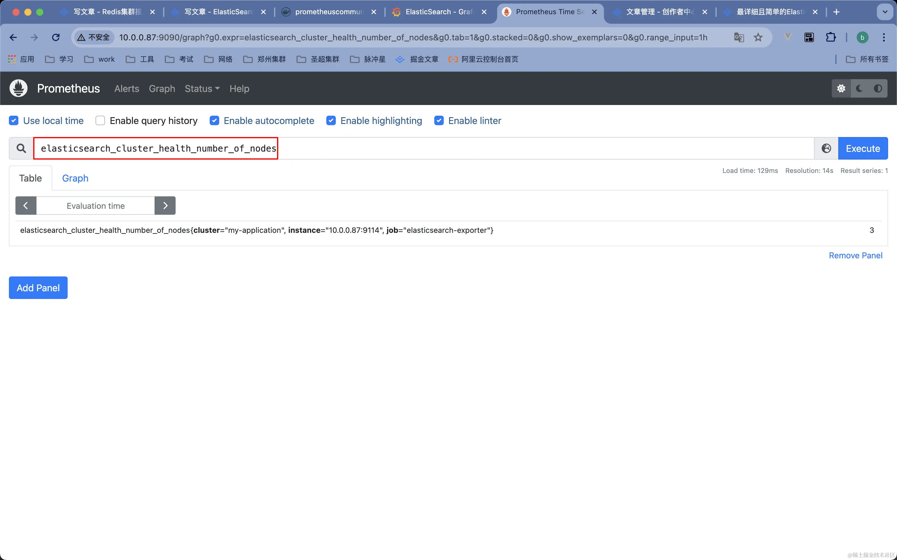
Task: Open the 郑州集群 bookmarks folder
Action: pyautogui.click(x=264, y=59)
